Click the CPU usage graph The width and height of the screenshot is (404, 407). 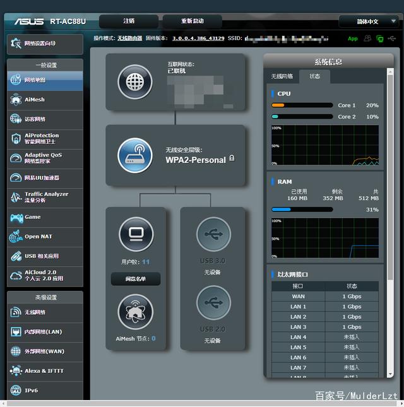click(x=325, y=145)
